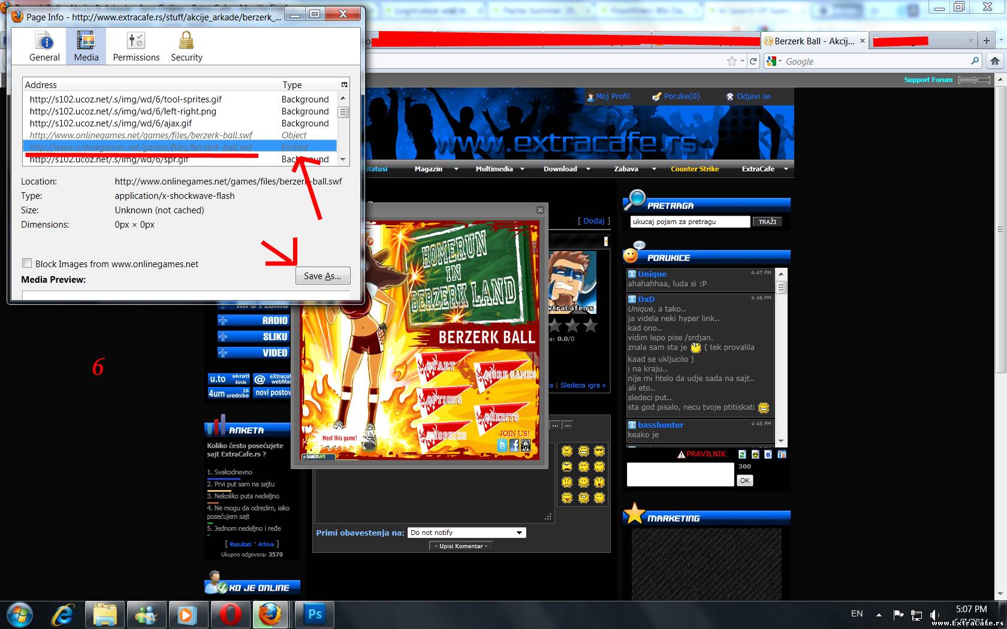Open a new browser tab with plus button
The width and height of the screenshot is (1007, 629).
[x=986, y=41]
